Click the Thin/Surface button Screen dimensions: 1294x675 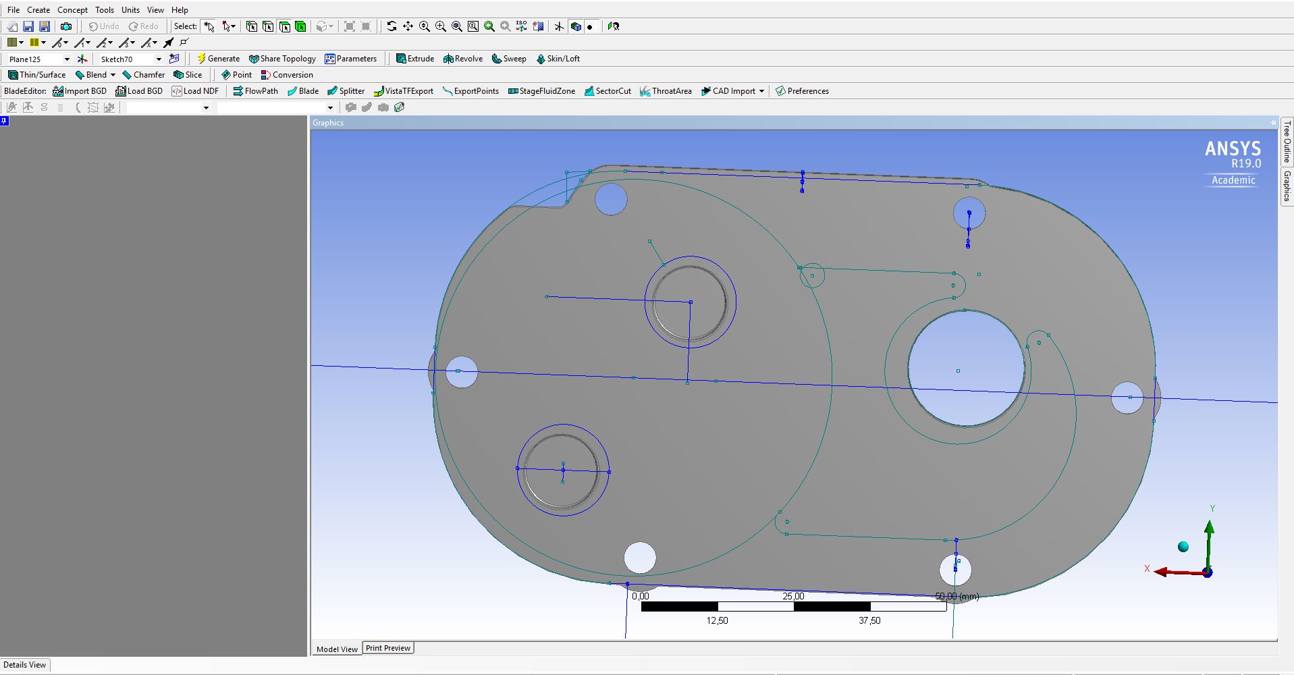pyautogui.click(x=36, y=75)
